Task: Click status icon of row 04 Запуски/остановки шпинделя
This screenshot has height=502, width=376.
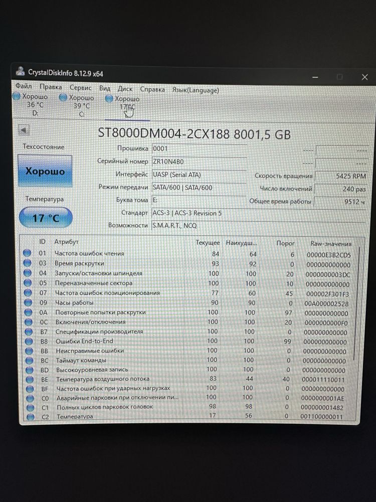Action: (x=28, y=273)
